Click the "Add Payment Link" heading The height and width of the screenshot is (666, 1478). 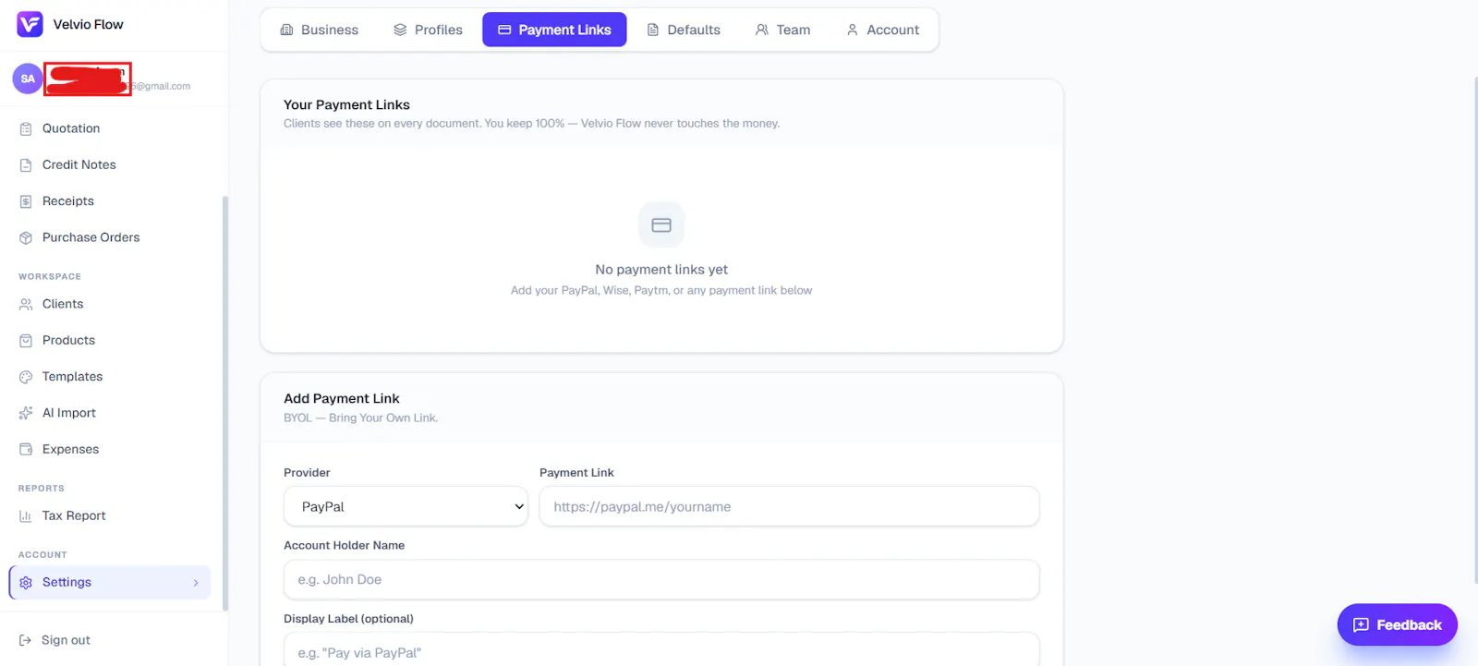coord(342,398)
